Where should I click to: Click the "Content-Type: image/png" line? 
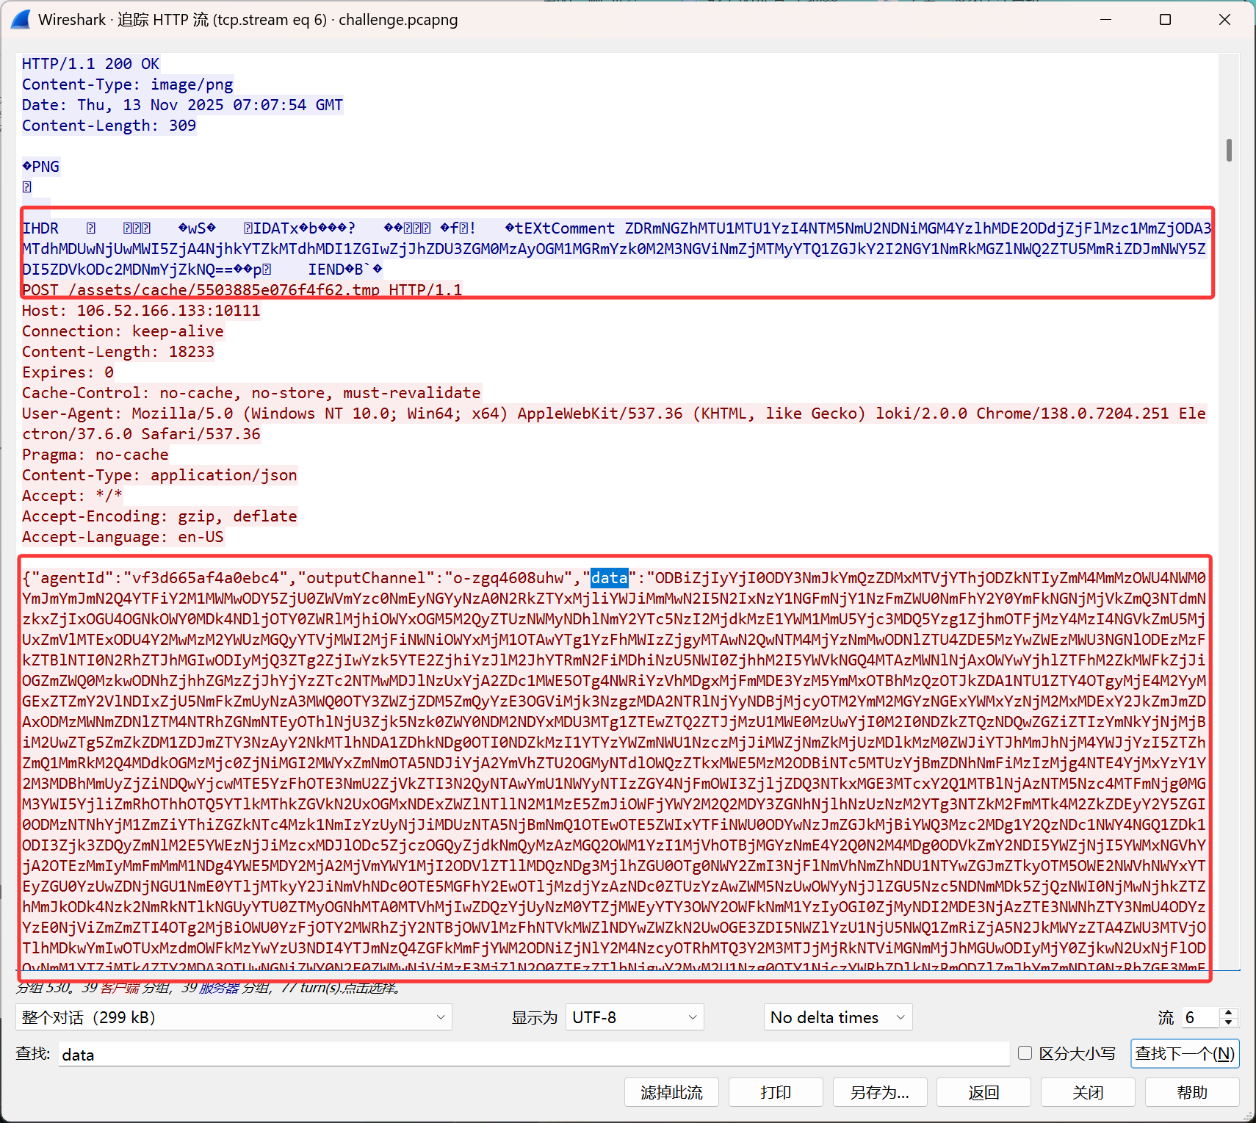click(x=128, y=84)
